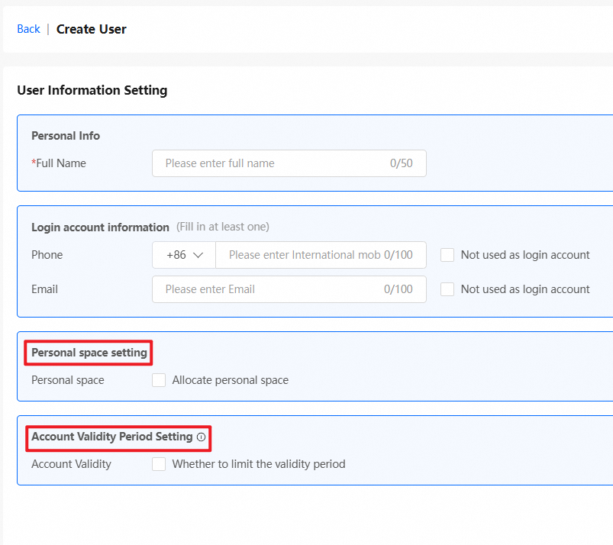This screenshot has height=545, width=613.
Task: Click the Login account information heading
Action: tap(100, 227)
